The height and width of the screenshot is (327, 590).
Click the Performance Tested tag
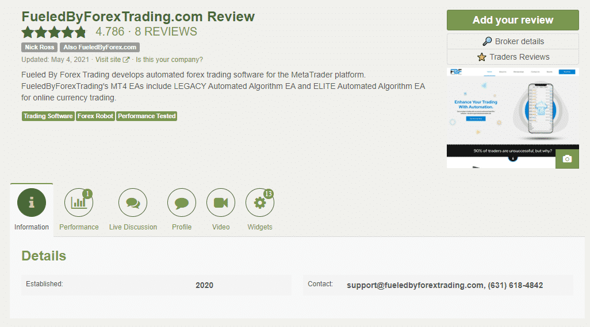[x=147, y=116]
